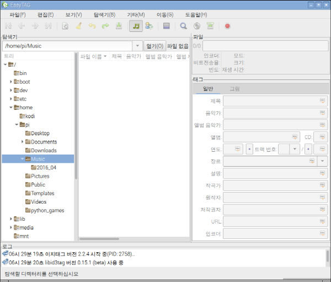
Task: Click the 열기(O) open button
Action: [154, 46]
